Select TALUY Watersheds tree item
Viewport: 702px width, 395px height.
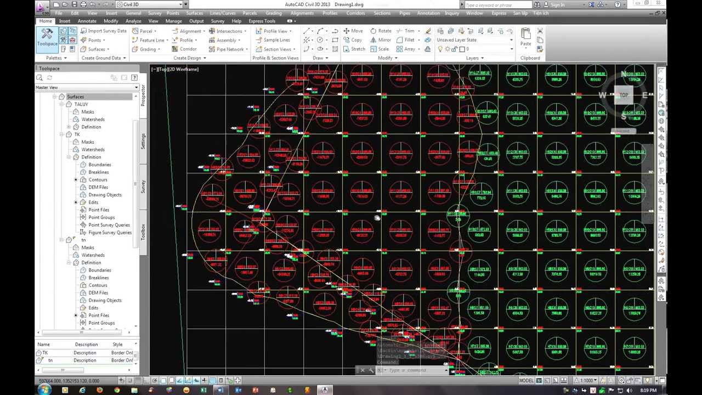(x=93, y=119)
